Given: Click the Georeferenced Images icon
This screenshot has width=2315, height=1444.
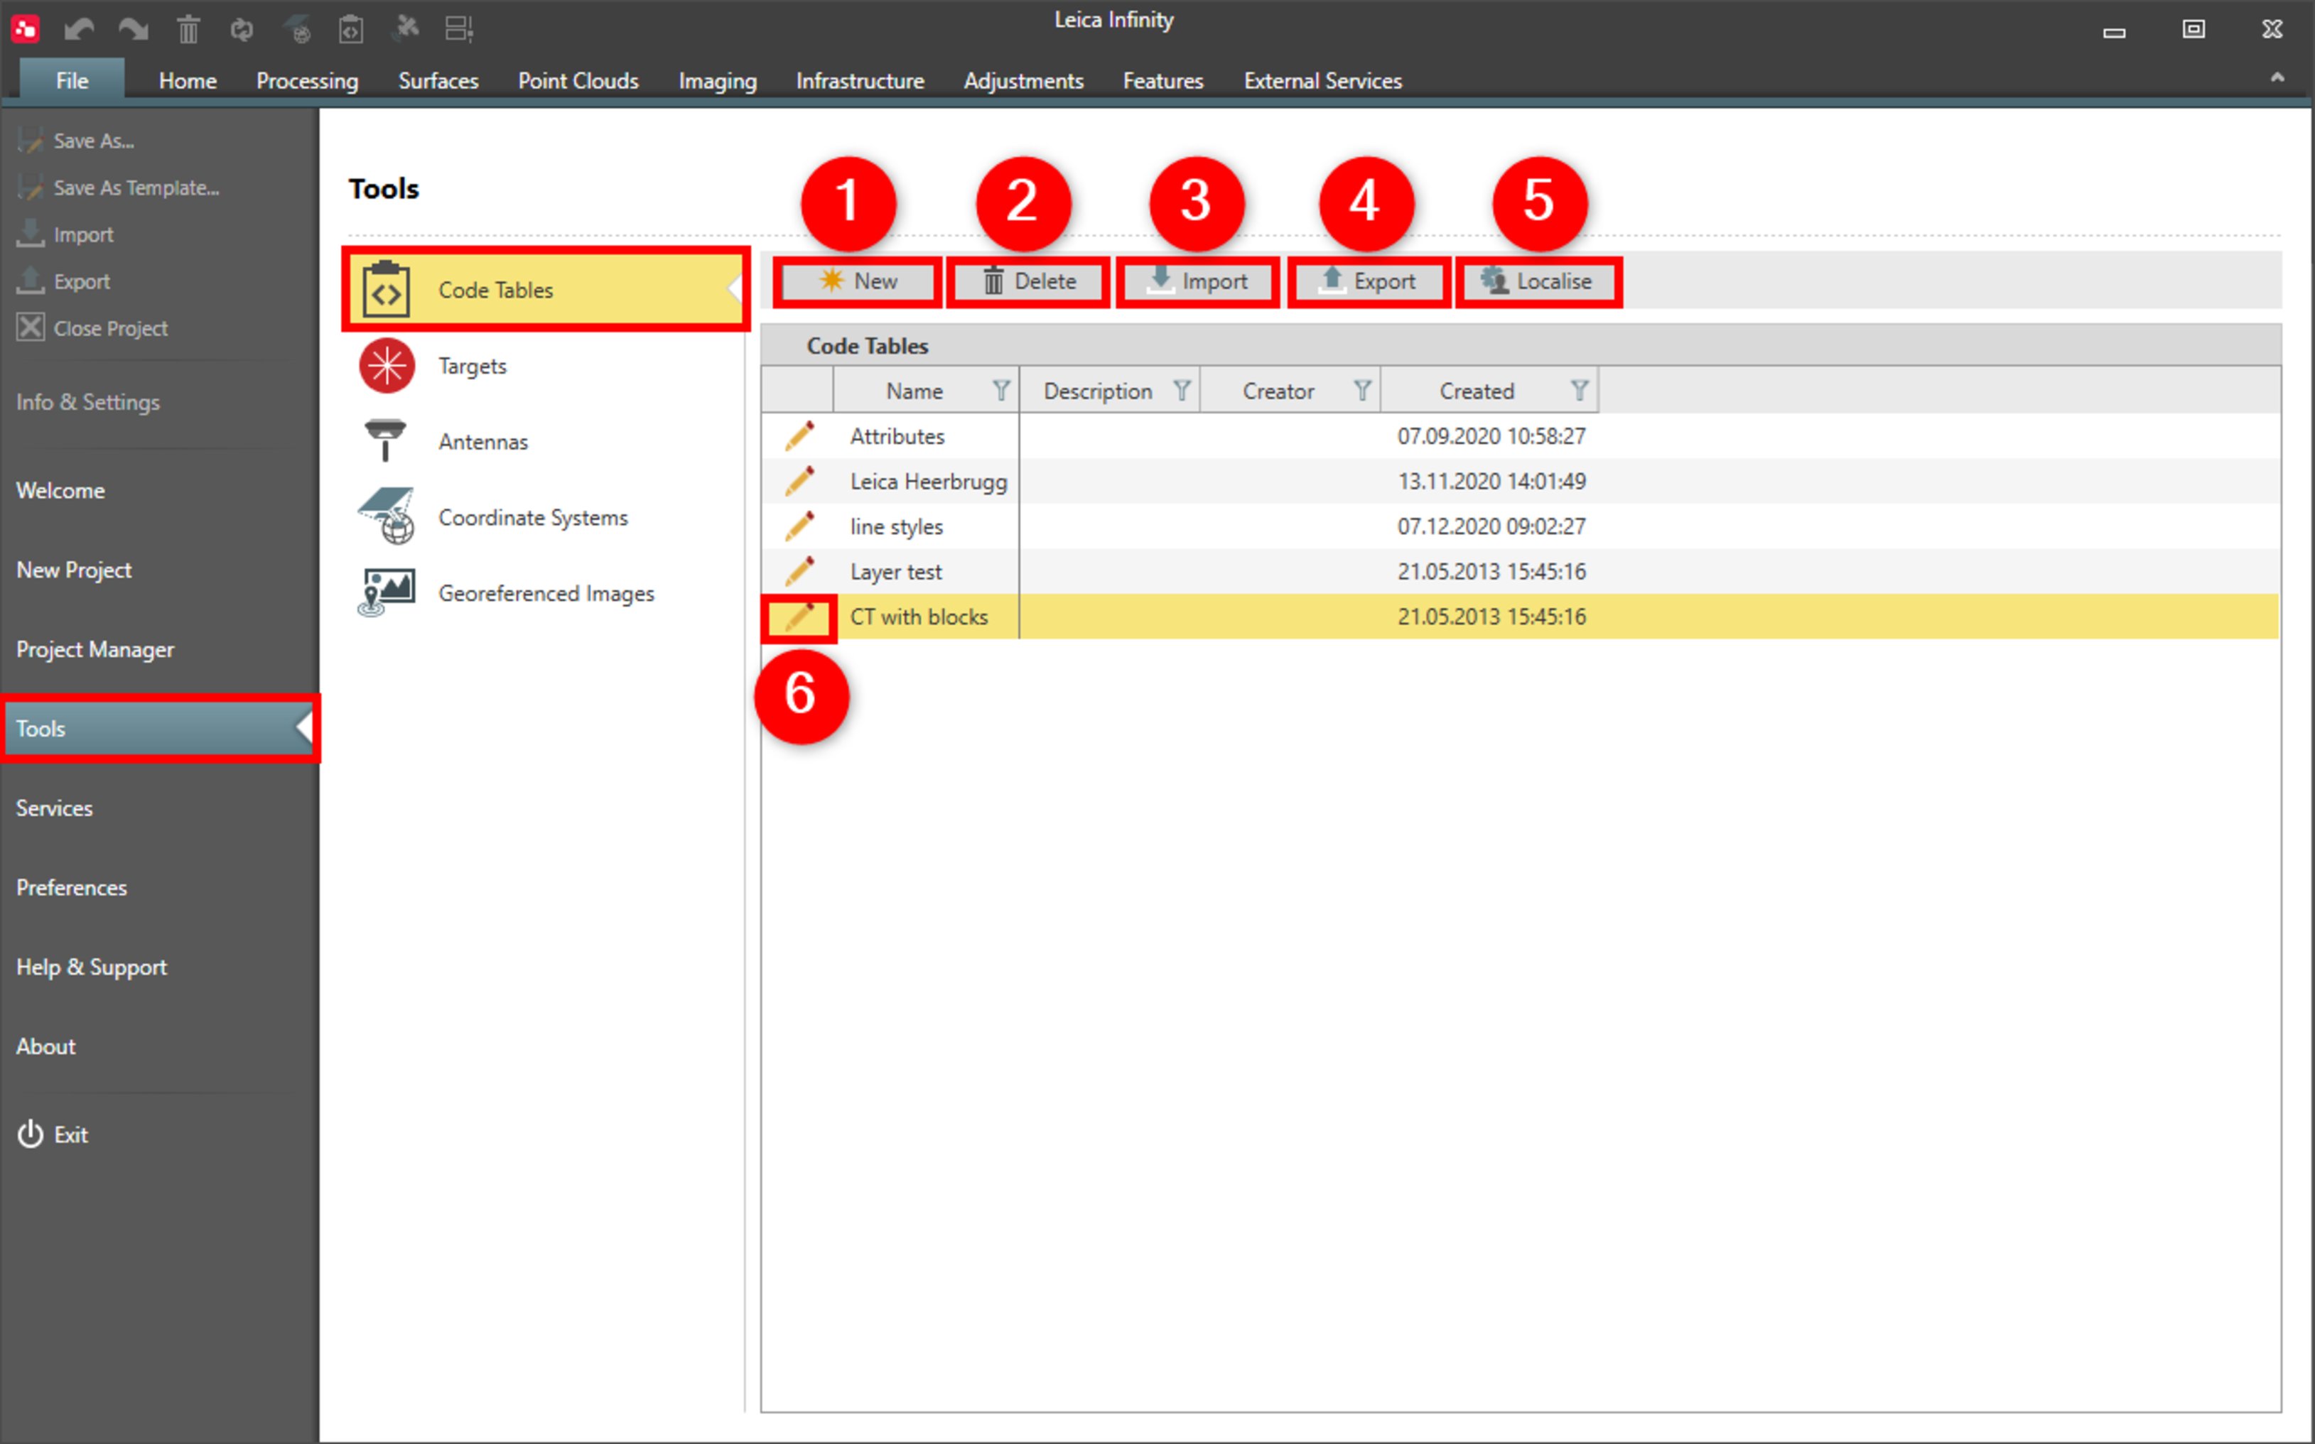Looking at the screenshot, I should click(386, 592).
